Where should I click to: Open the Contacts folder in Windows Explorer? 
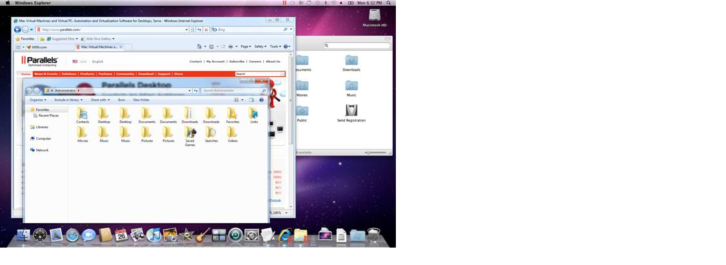(83, 115)
